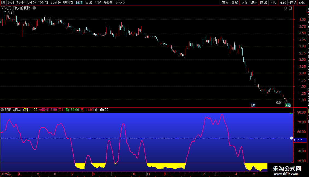Toggle the side panel icon in the chart header
Image resolution: width=309 pixels, height=177 pixels.
tap(291, 8)
